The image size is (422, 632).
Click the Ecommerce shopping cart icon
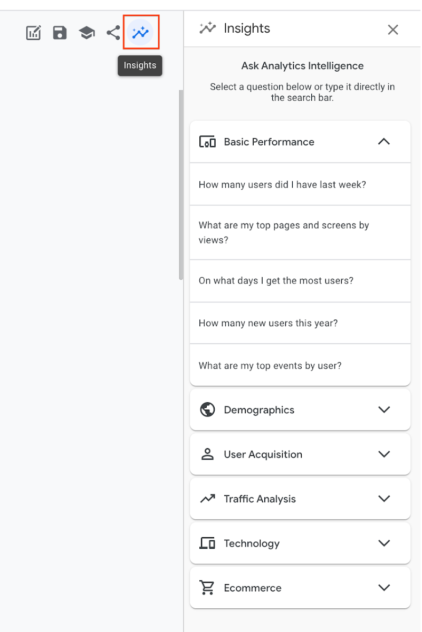[x=207, y=587]
